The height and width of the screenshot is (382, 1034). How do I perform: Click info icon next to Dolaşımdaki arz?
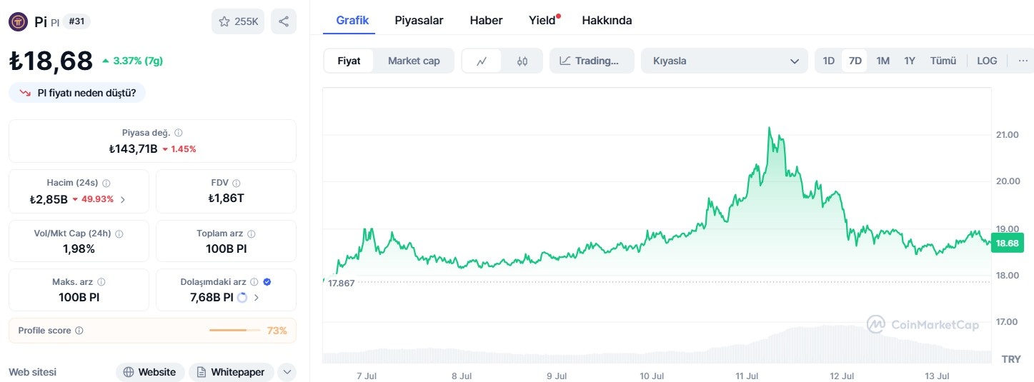click(x=254, y=282)
